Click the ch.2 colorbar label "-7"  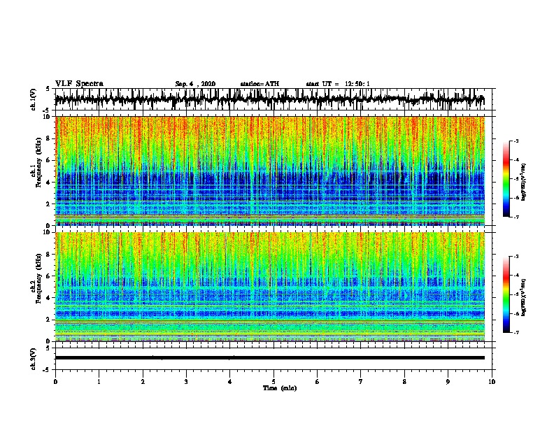(x=516, y=332)
